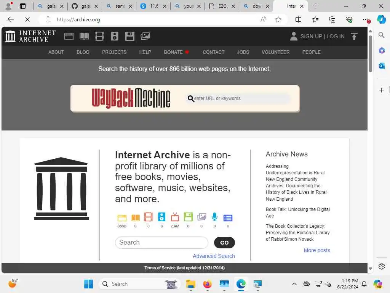Click DONATE in the navigation bar

click(x=176, y=52)
